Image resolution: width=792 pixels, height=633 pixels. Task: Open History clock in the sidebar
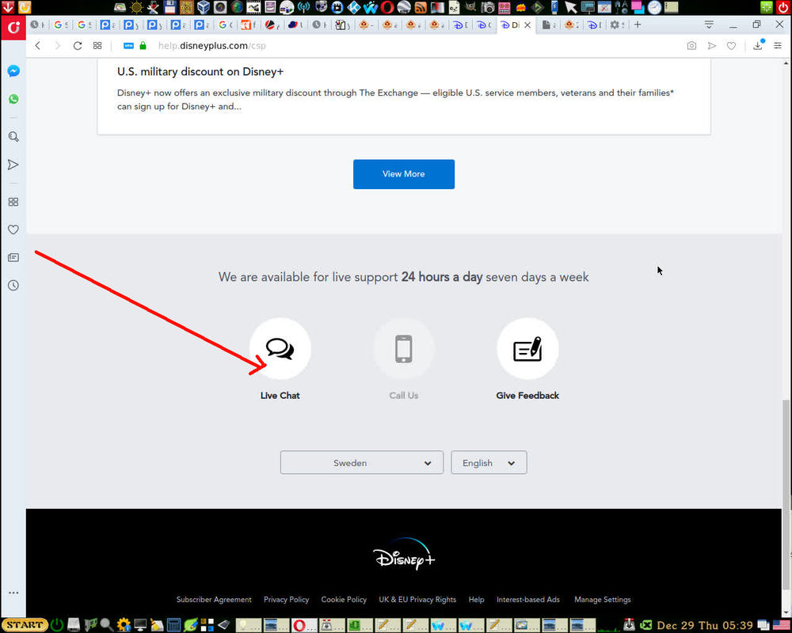click(x=13, y=285)
